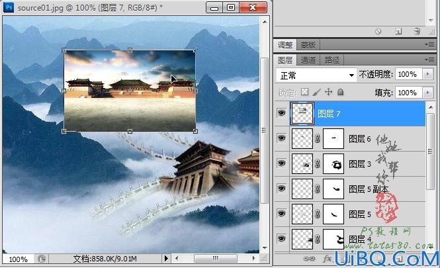
Task: Click the lock image pixels brush icon
Action: click(x=316, y=92)
